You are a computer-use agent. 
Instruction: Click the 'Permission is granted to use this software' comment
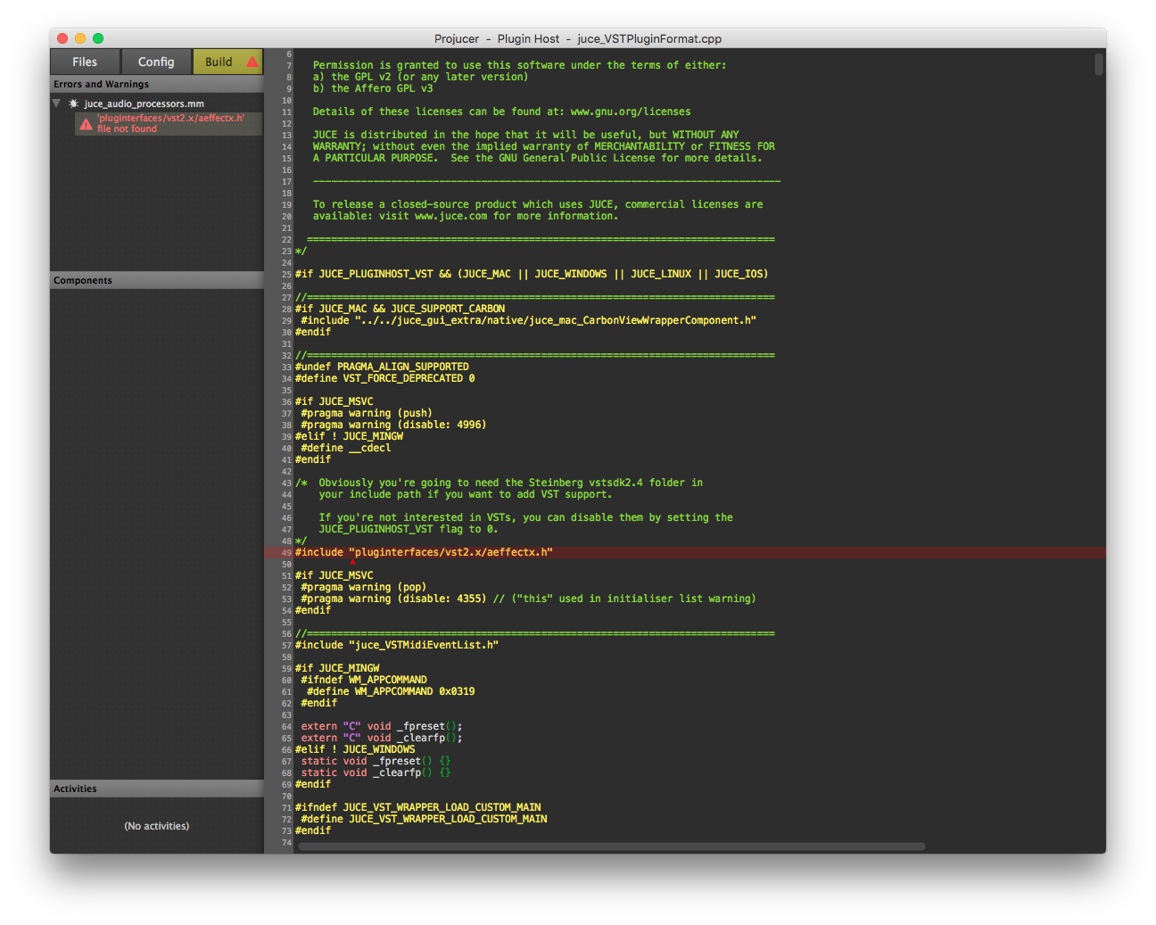click(520, 65)
